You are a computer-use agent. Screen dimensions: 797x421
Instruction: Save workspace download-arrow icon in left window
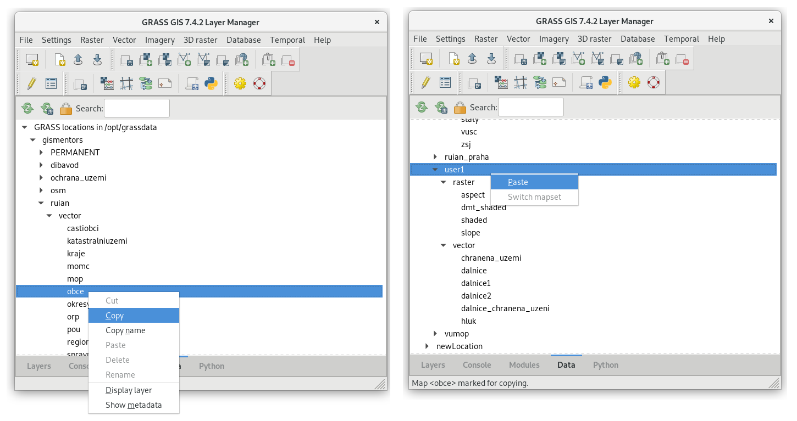(x=97, y=59)
